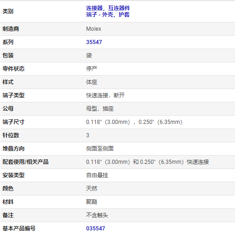Click the 不含触头 note value
The width and height of the screenshot is (235, 235).
97,215
